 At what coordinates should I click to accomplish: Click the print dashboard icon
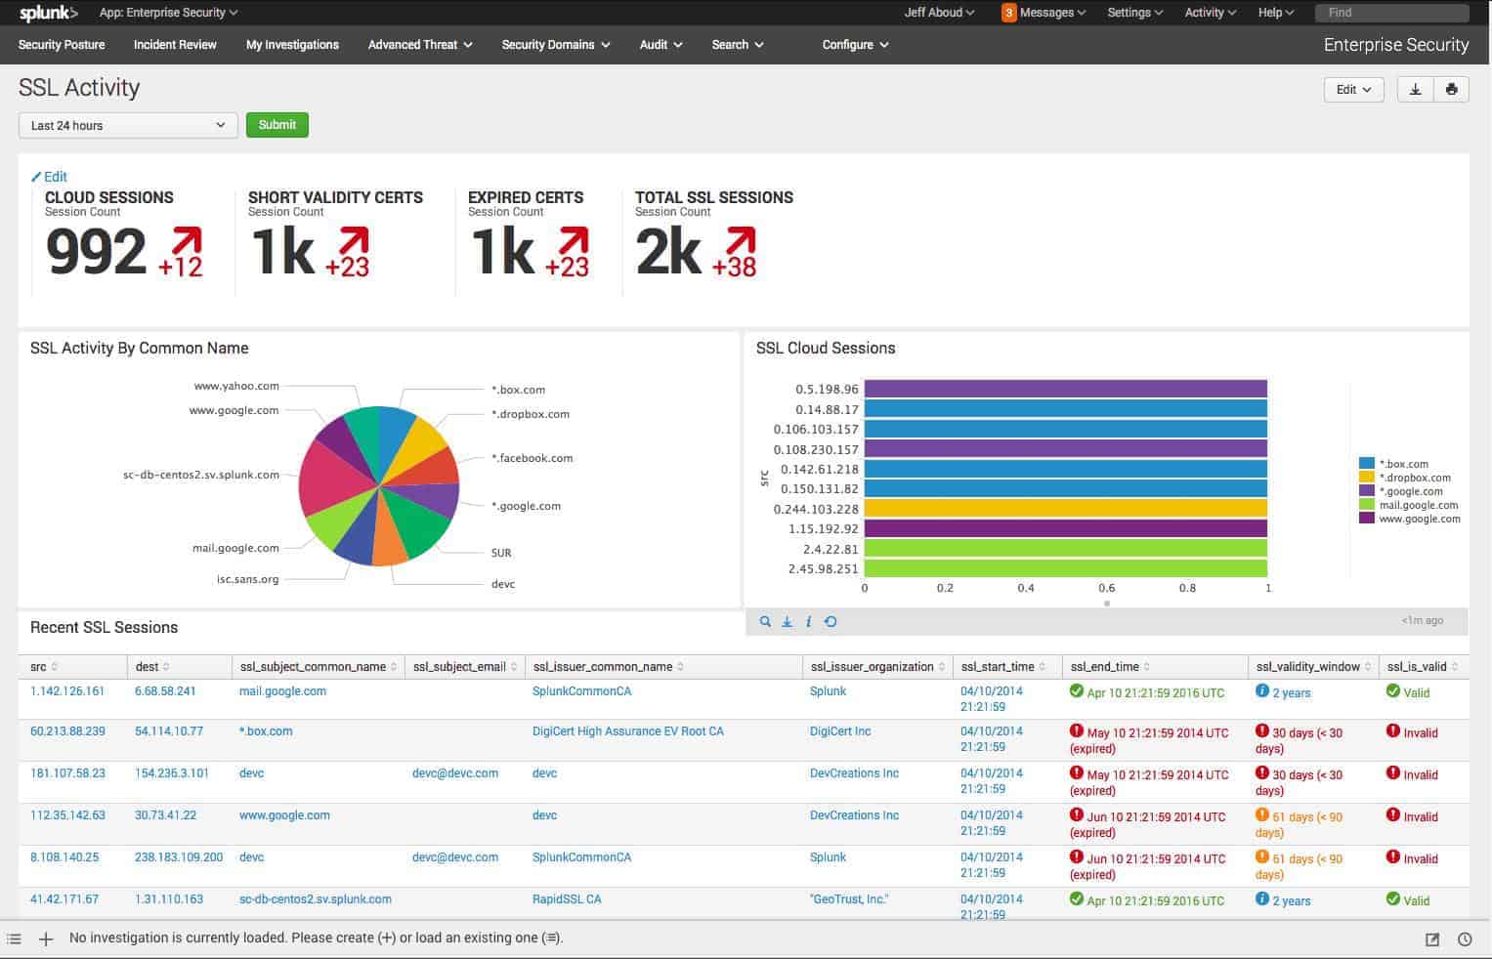click(x=1451, y=89)
